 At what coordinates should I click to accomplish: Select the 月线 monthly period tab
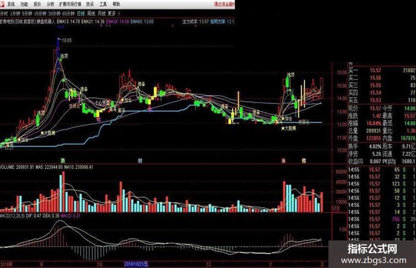click(x=101, y=13)
